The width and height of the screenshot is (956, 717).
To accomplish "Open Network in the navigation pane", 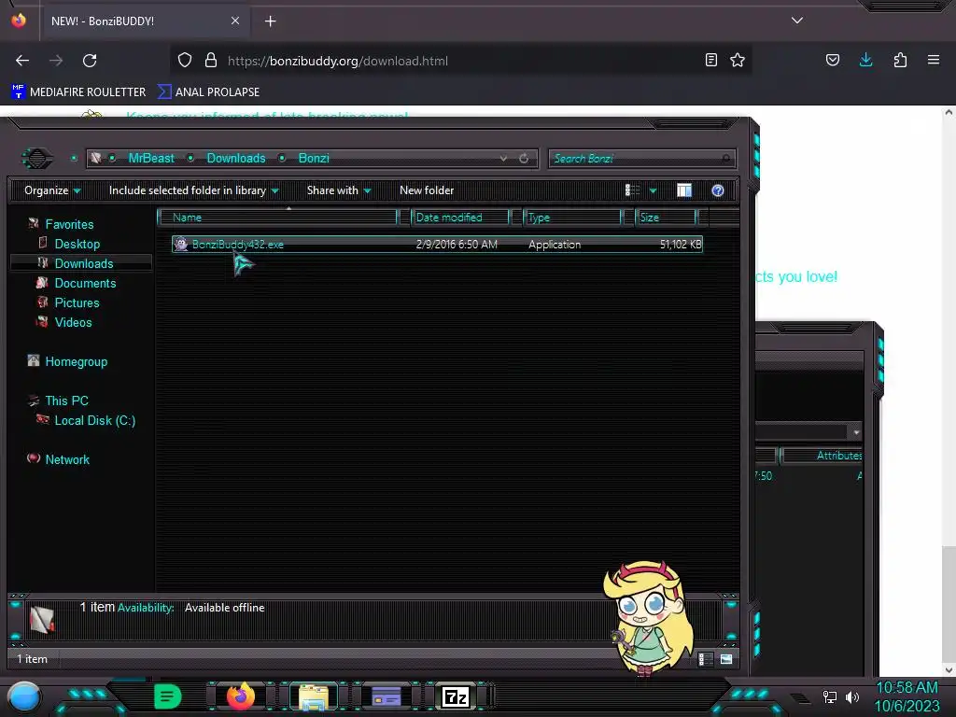I will pyautogui.click(x=67, y=459).
